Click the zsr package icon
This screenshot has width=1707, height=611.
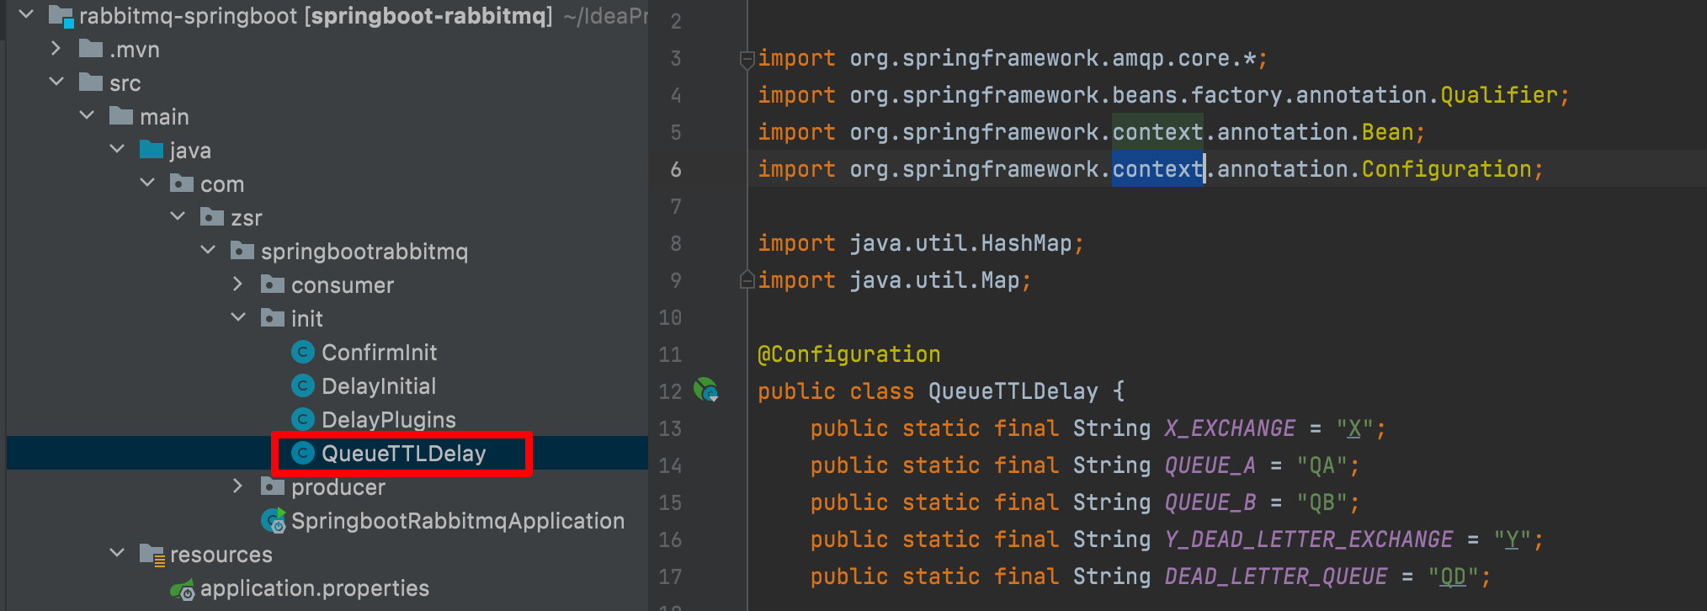coord(212,216)
